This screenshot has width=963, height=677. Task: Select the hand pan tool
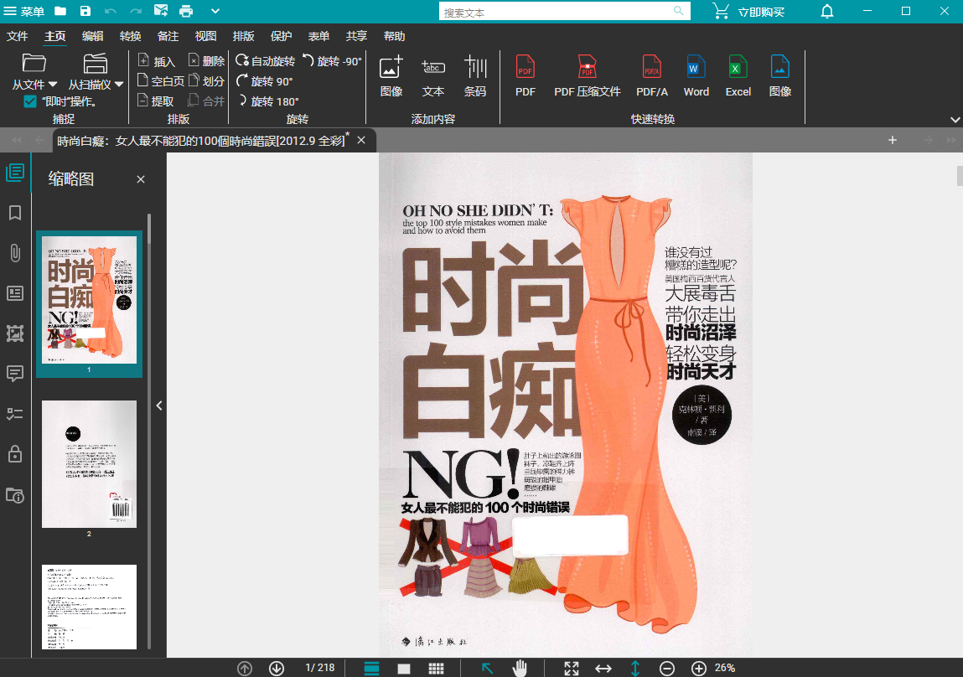[x=520, y=668]
